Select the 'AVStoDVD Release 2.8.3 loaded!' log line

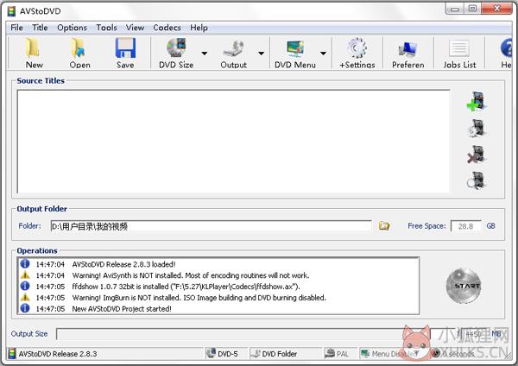(x=123, y=264)
